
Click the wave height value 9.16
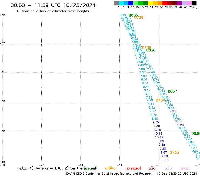[158, 130]
